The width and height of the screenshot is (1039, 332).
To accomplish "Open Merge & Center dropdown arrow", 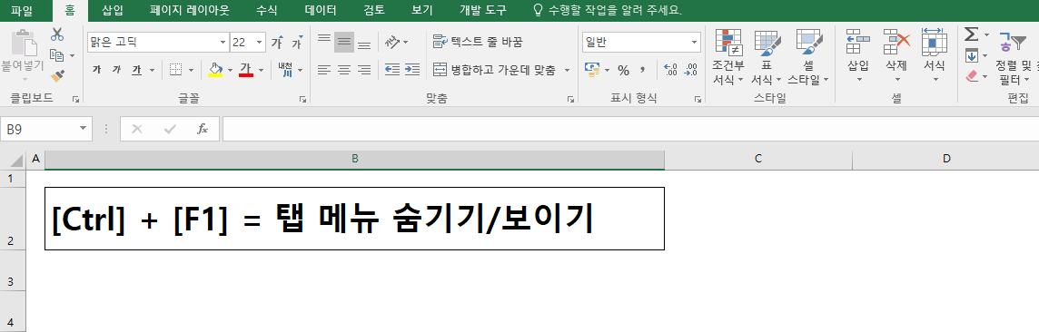I will click(x=568, y=70).
